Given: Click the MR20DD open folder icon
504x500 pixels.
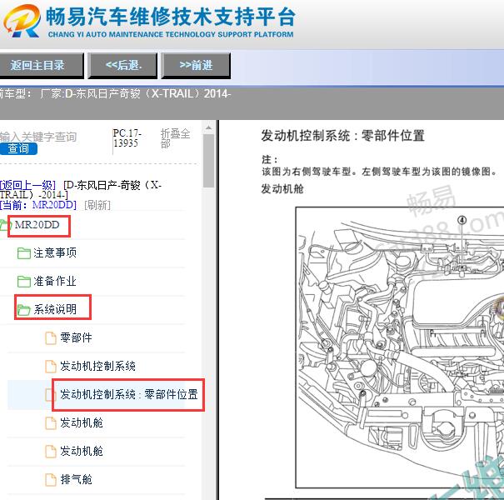Looking at the screenshot, I should 4,225.
